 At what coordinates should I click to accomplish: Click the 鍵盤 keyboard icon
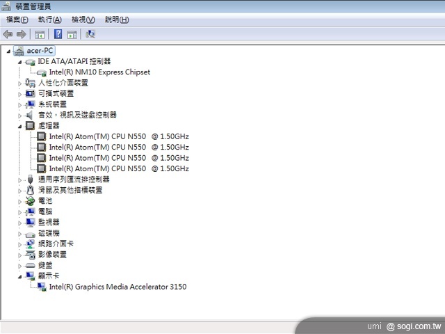30,266
